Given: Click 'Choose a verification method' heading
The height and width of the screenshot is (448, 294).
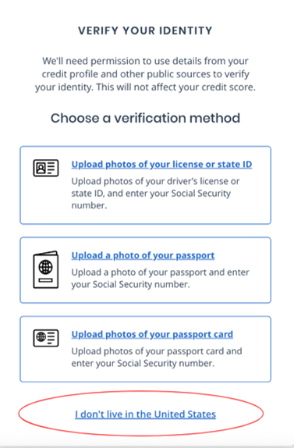Looking at the screenshot, I should [145, 118].
